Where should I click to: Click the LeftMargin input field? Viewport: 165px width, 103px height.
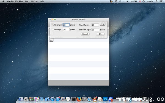tap(66, 25)
